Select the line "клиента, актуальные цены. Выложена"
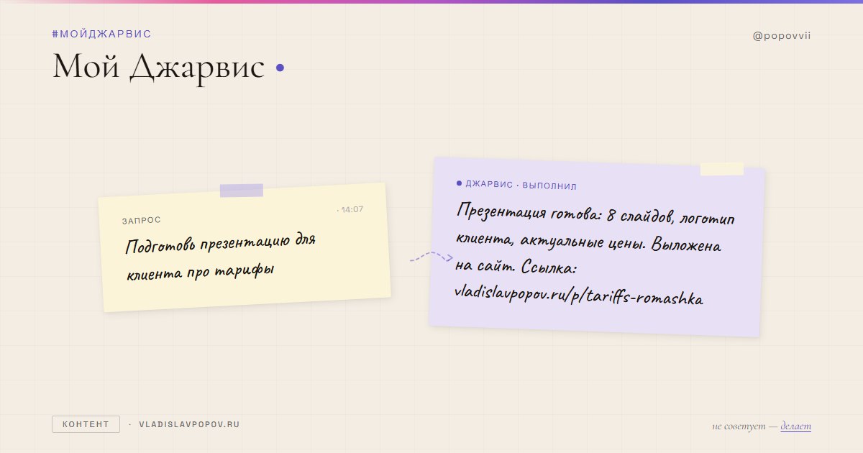 tap(588, 242)
